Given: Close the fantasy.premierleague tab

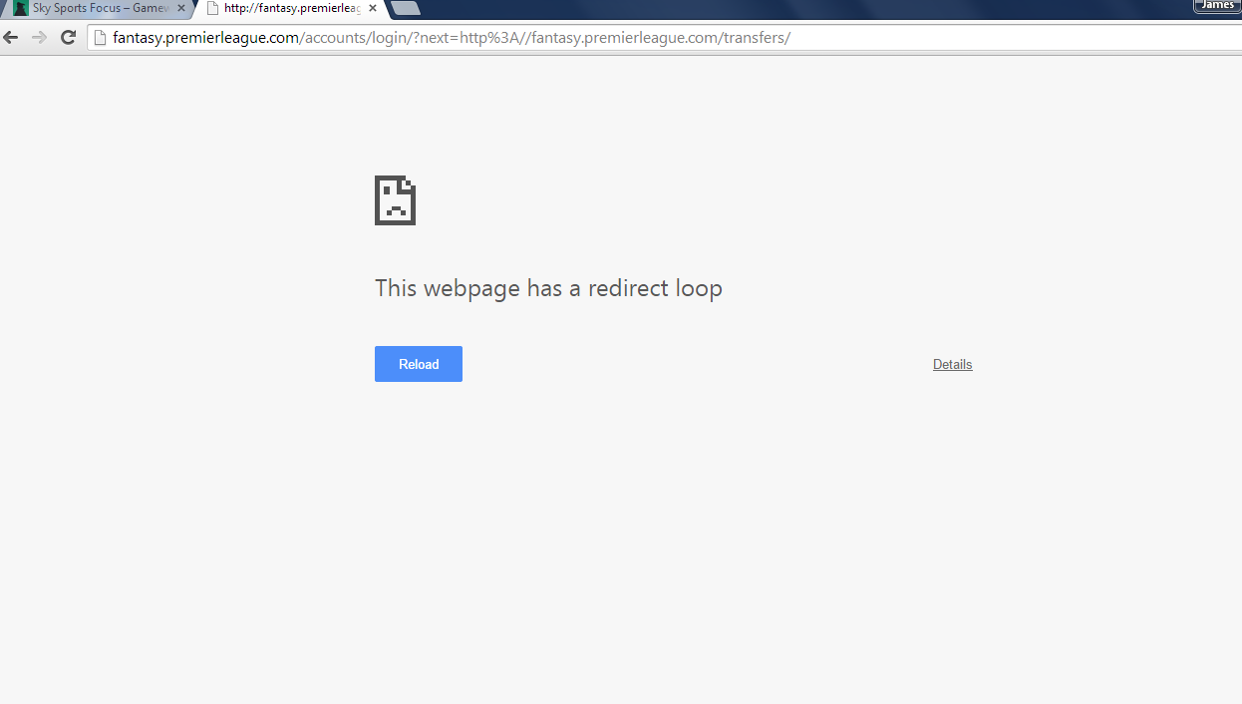Looking at the screenshot, I should [373, 8].
